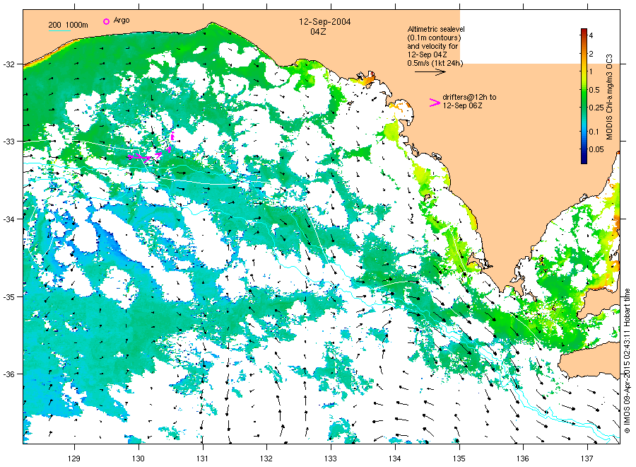The height and width of the screenshot is (467, 636).
Task: Click longitude axis label 135
Action: click(459, 459)
